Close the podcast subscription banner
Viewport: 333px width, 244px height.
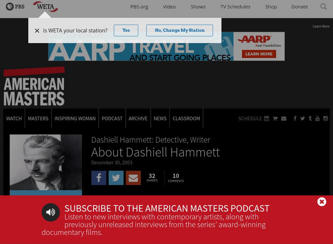(x=321, y=202)
